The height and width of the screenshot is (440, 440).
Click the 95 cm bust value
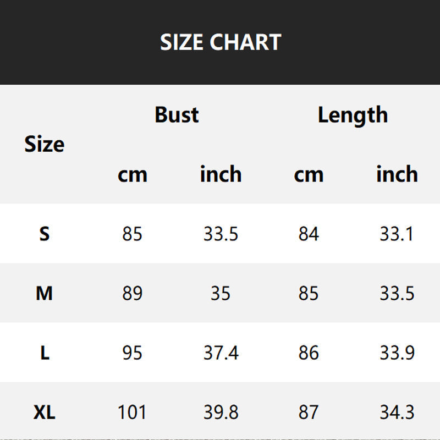[x=133, y=353]
